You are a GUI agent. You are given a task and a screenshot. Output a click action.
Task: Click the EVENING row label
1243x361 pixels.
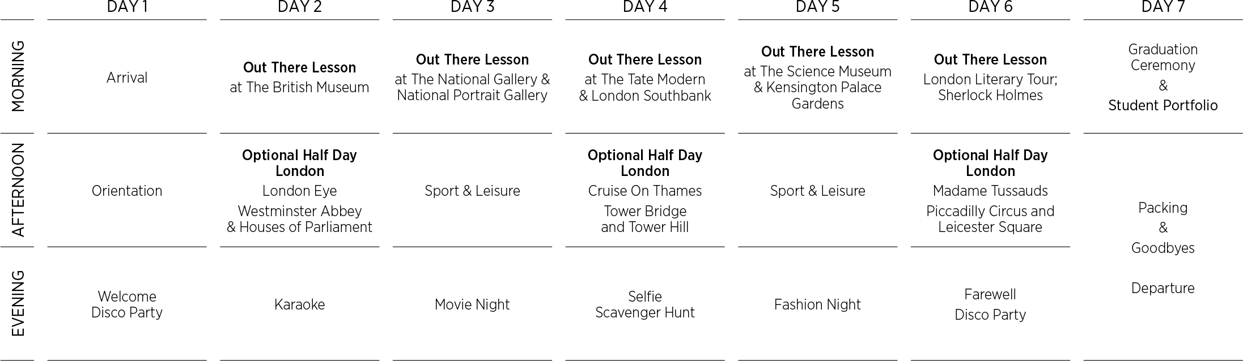pyautogui.click(x=18, y=304)
